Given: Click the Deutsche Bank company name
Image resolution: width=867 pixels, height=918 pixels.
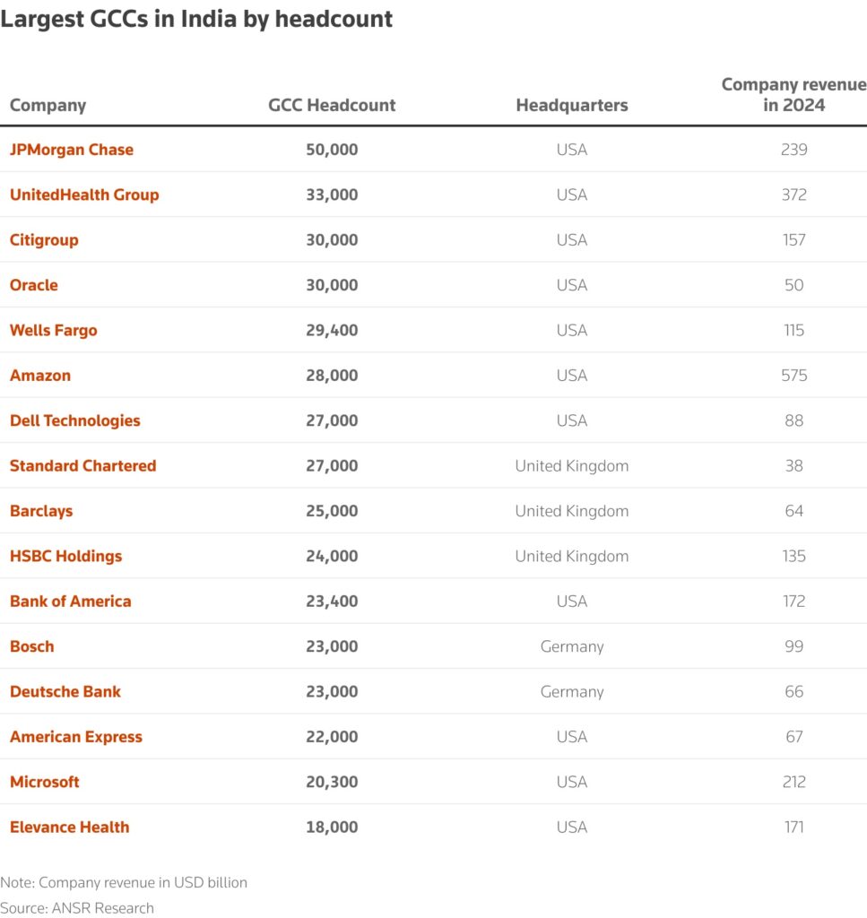Looking at the screenshot, I should click(65, 691).
